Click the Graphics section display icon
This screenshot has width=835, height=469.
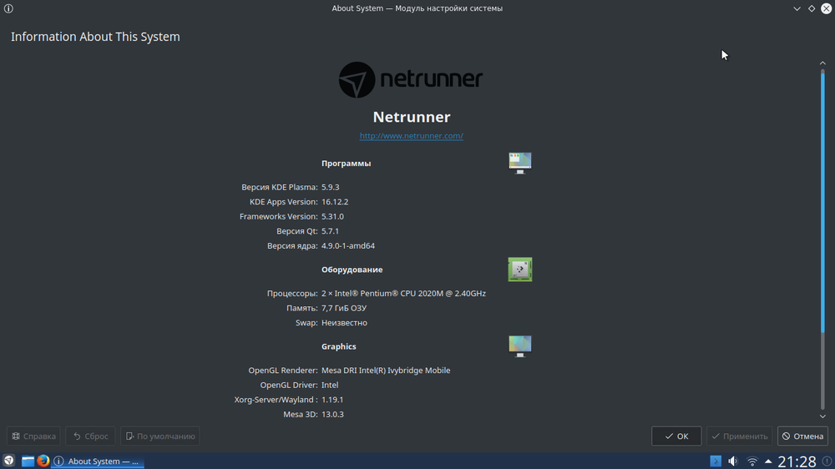coord(519,346)
